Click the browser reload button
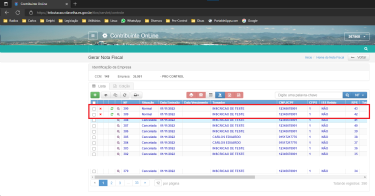 click(x=17, y=12)
